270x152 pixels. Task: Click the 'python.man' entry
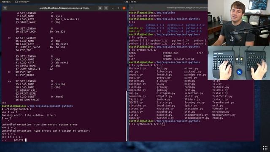[x=170, y=53]
